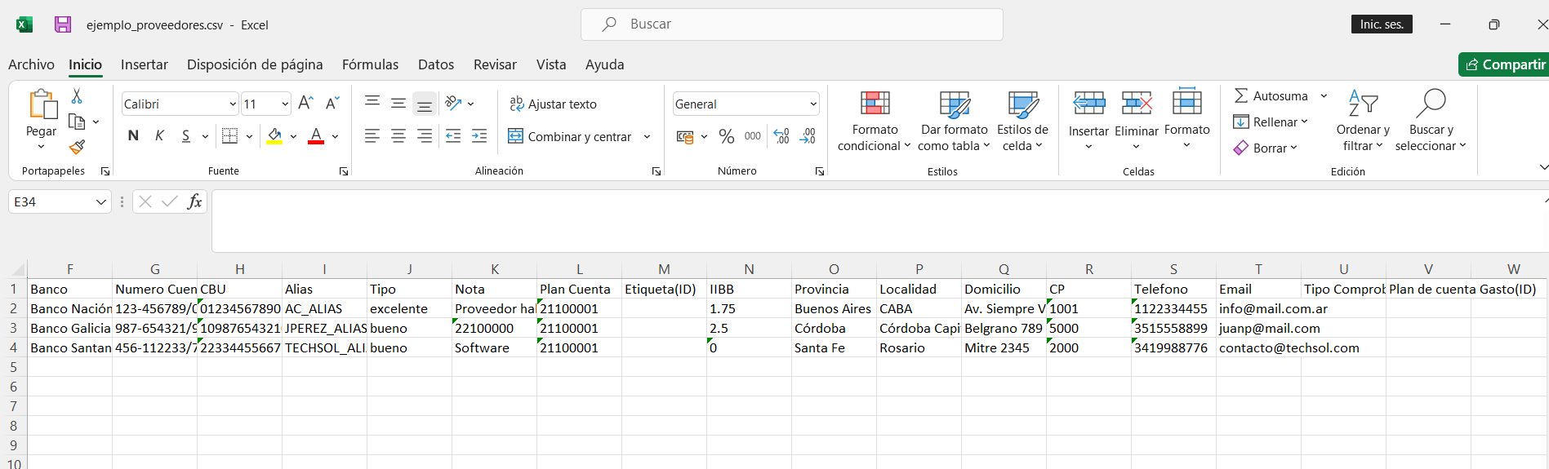Click the Increase indent icon
The width and height of the screenshot is (1549, 469).
pos(479,136)
